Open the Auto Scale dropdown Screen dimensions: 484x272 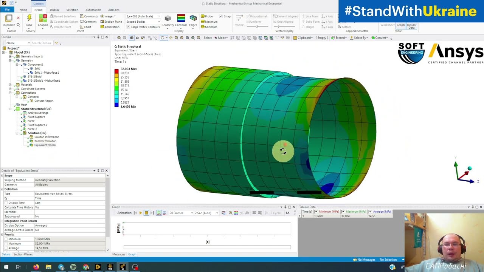143,16
